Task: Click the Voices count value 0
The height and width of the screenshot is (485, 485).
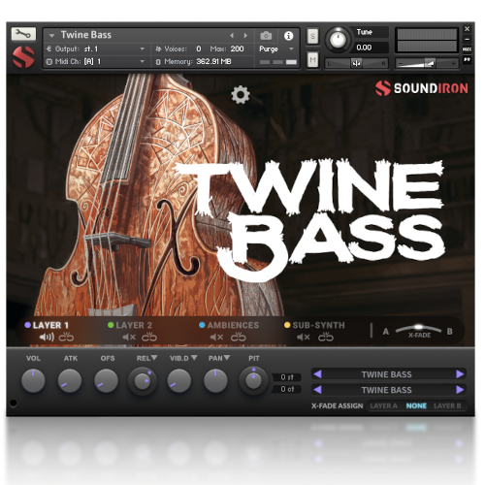Action: pos(199,48)
